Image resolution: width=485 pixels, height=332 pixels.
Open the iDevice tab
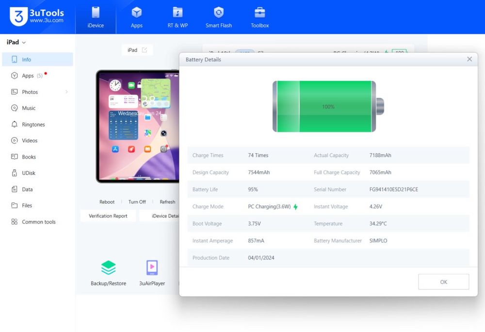coord(96,17)
